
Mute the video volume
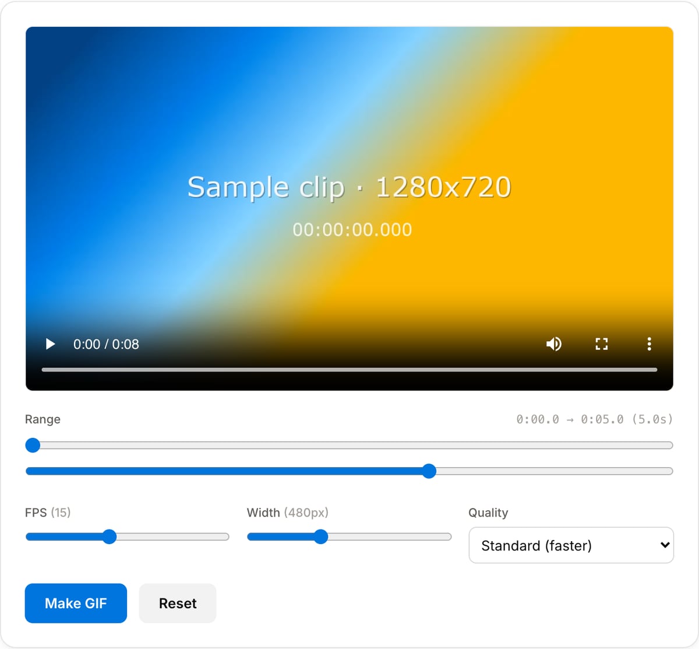pyautogui.click(x=554, y=344)
